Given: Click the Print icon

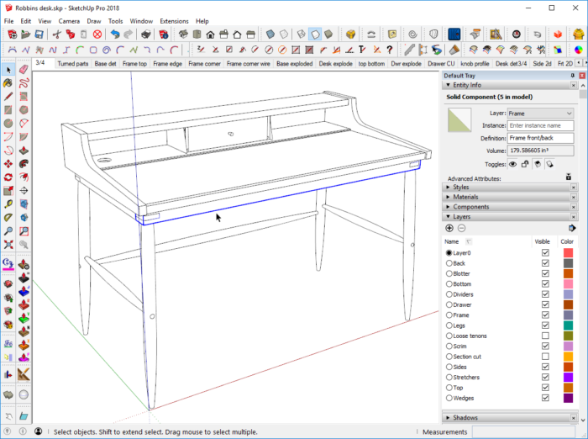Looking at the screenshot, I should [146, 34].
